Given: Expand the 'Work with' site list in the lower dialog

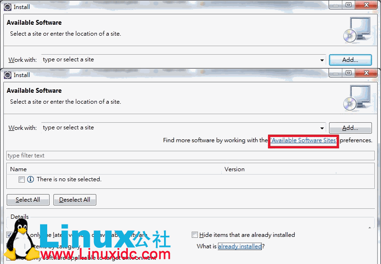Looking at the screenshot, I should pos(322,128).
